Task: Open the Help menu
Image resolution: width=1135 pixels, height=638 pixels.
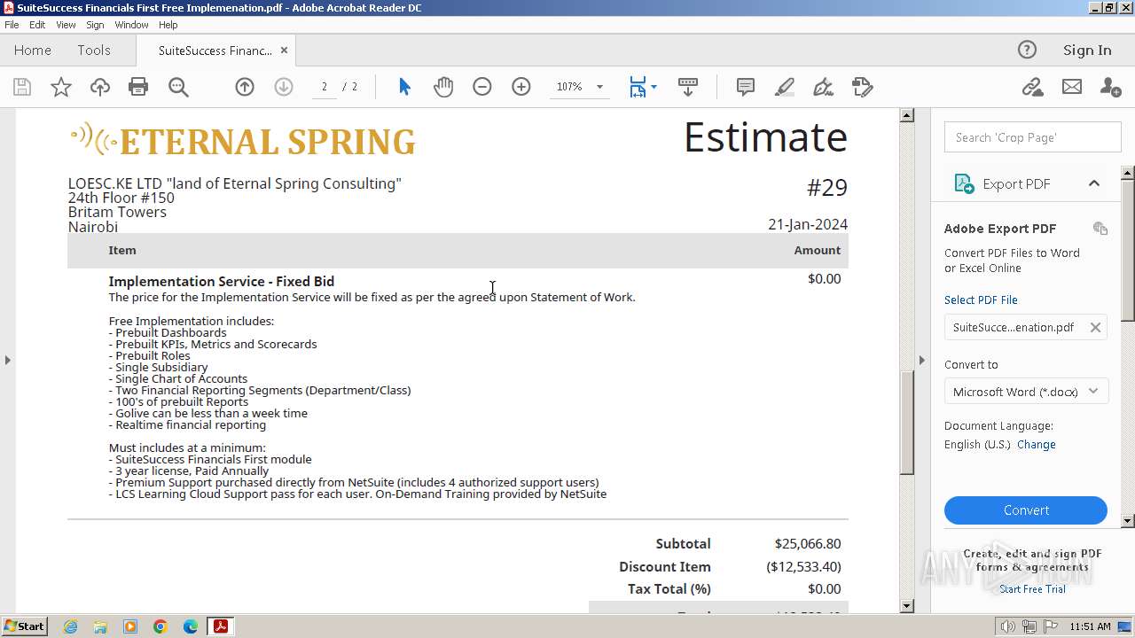Action: [x=168, y=25]
